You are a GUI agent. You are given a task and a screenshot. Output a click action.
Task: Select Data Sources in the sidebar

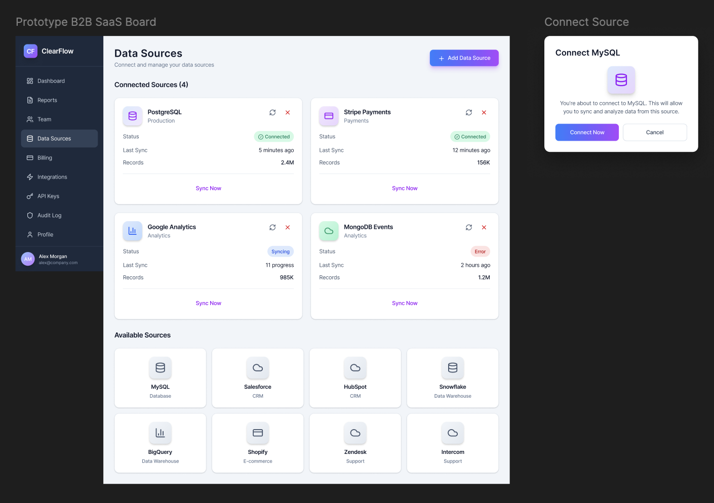[59, 139]
